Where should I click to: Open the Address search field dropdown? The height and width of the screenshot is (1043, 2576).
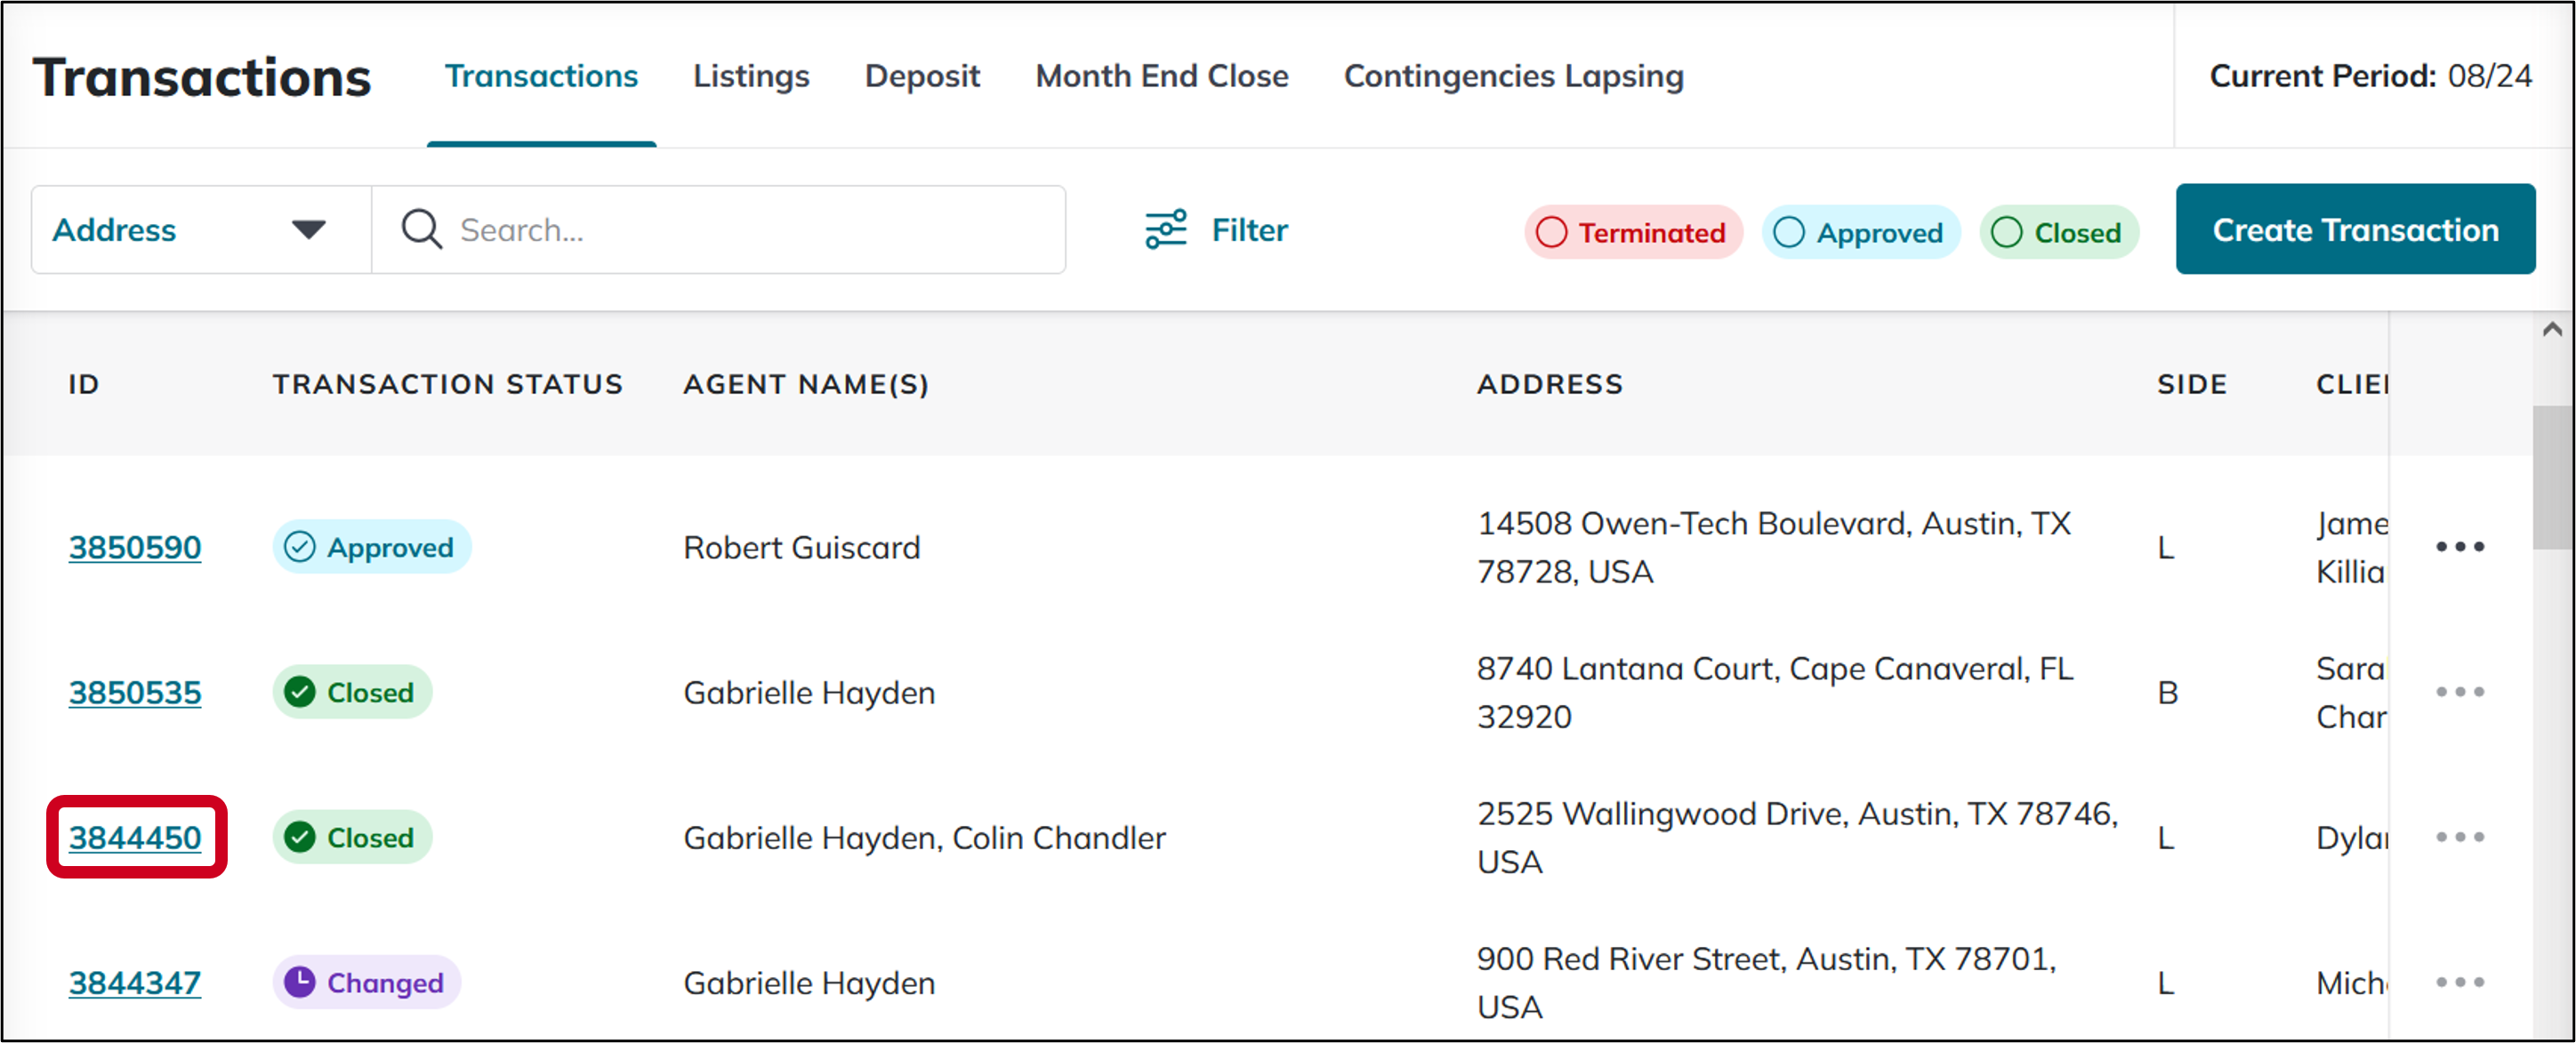[x=310, y=229]
